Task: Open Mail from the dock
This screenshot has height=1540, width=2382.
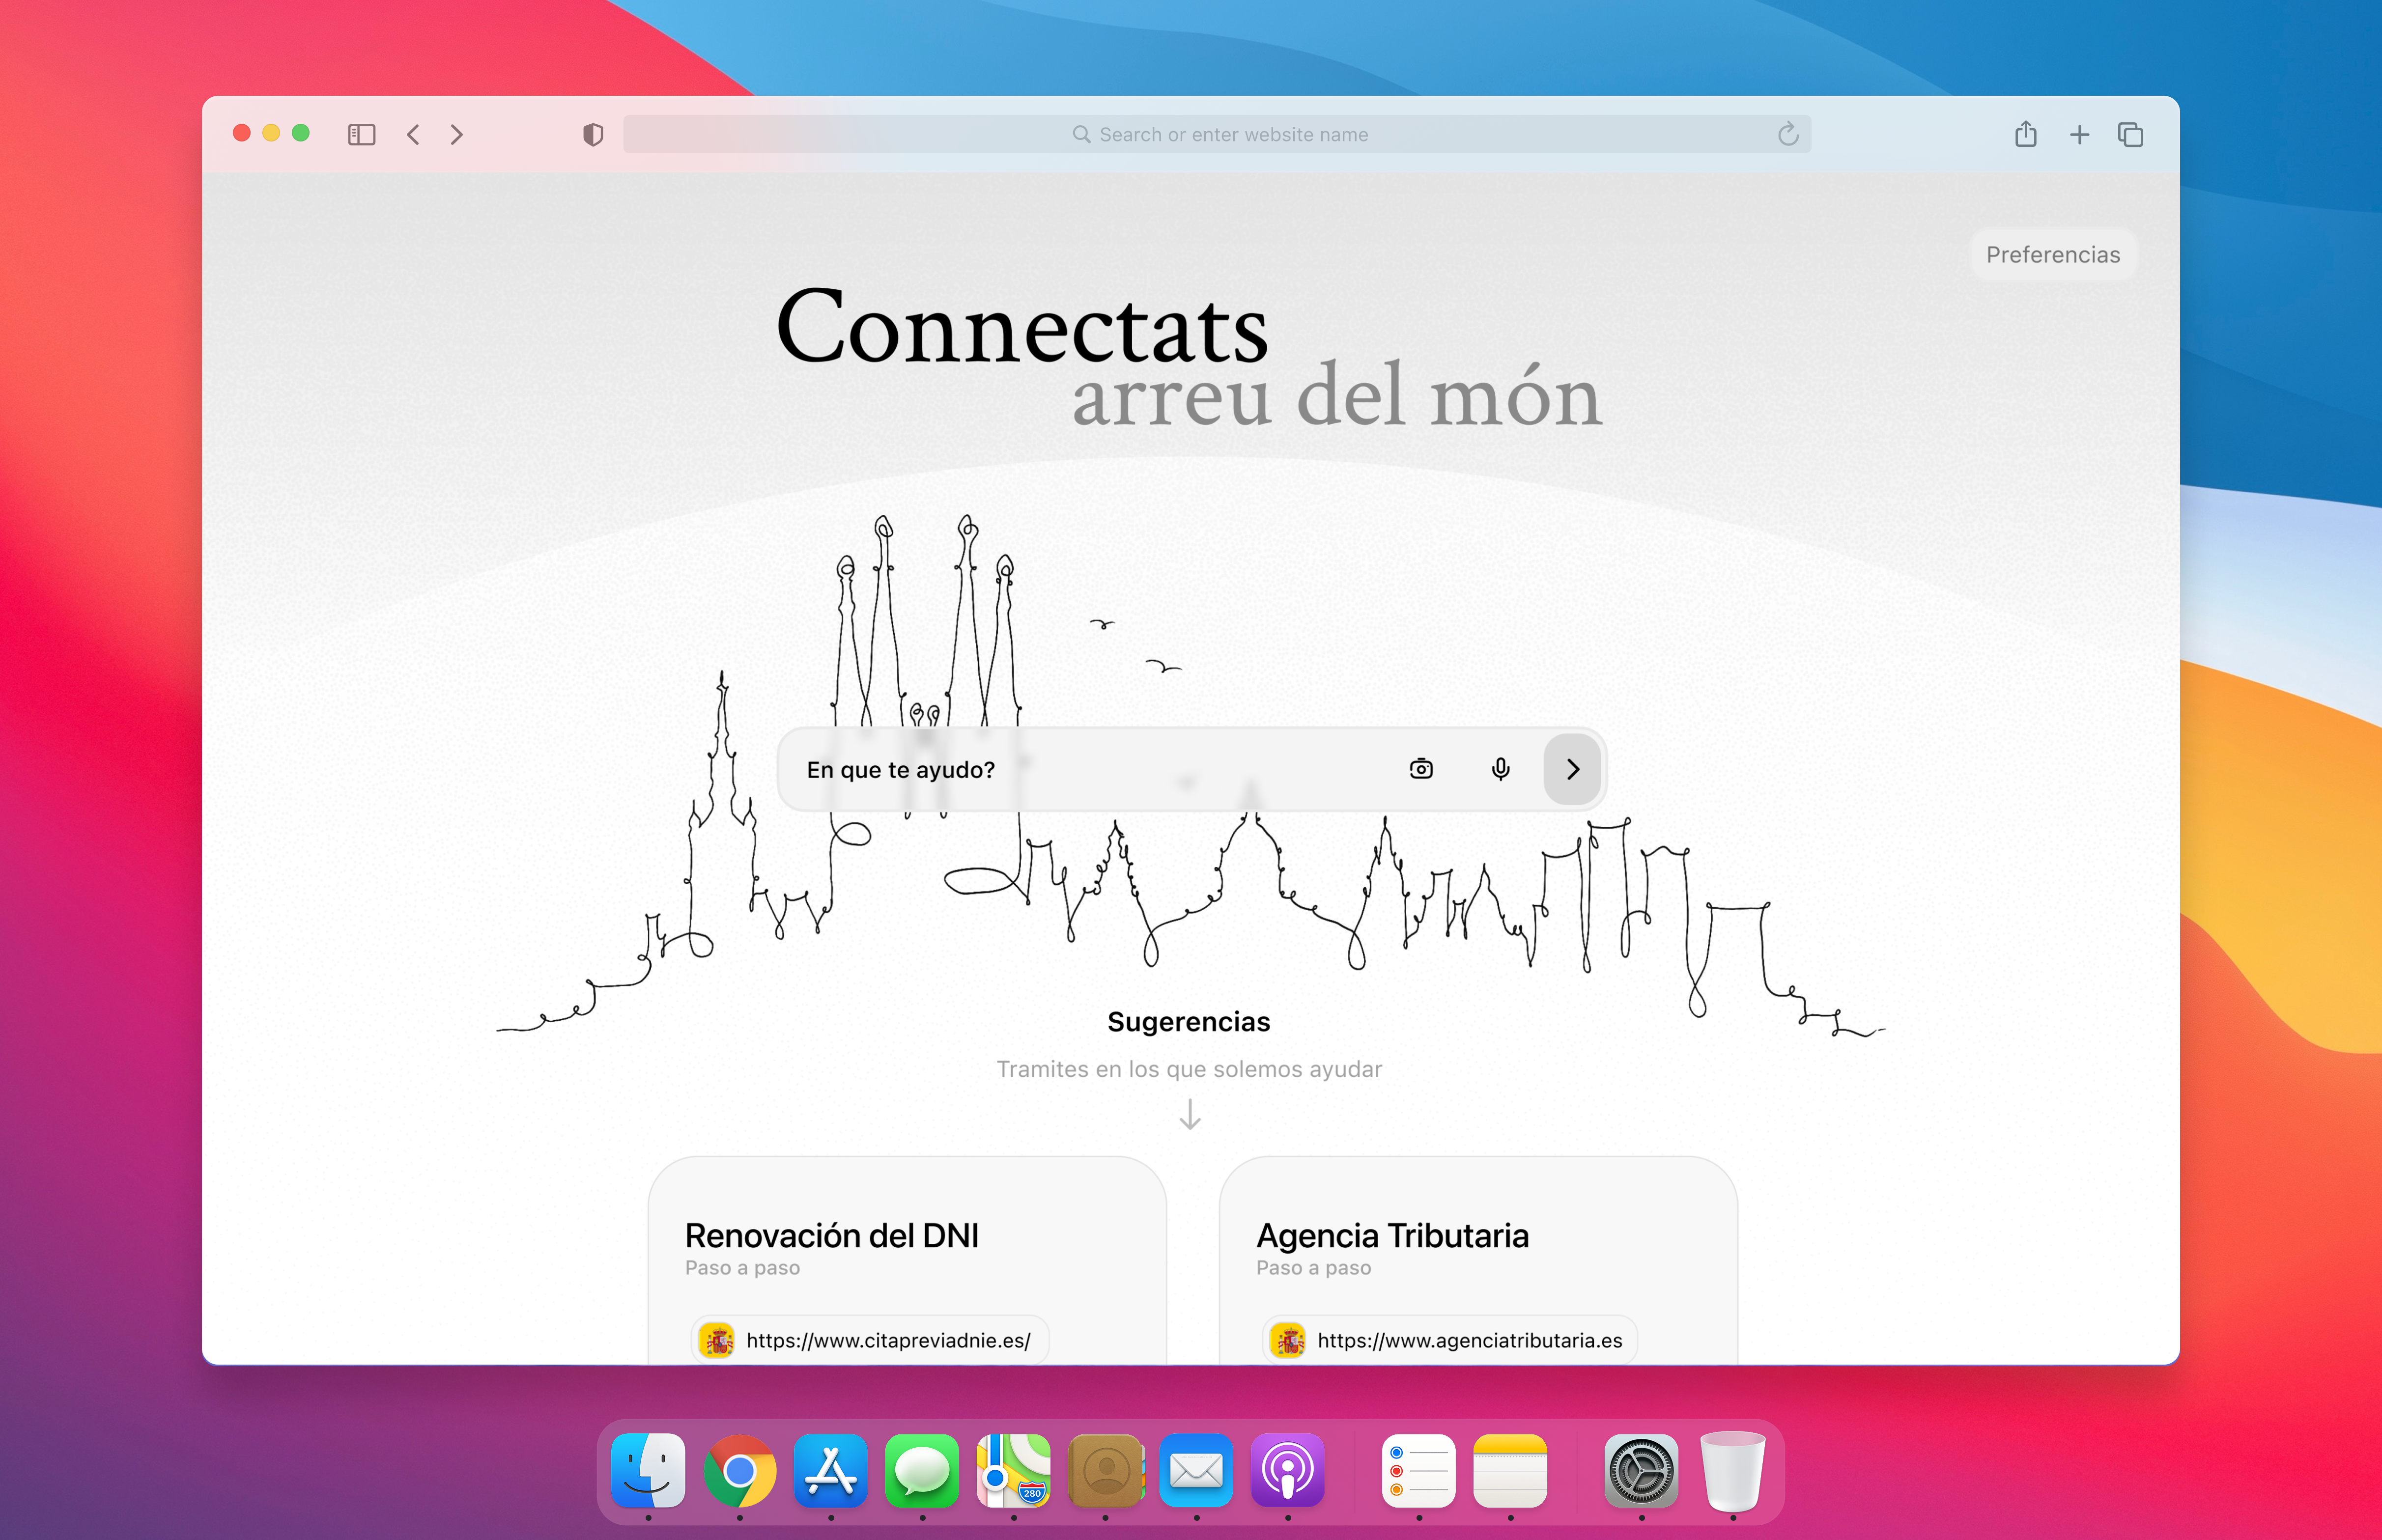Action: (1196, 1471)
